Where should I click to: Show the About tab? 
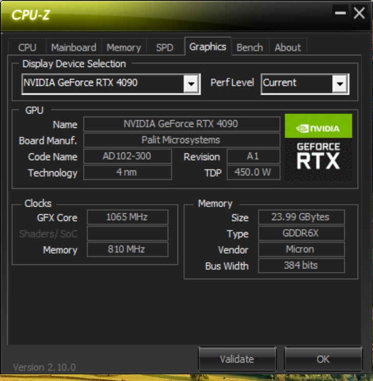[288, 48]
